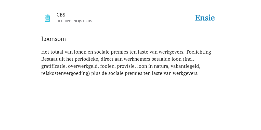The image size is (261, 130).
Task: Click the word reiskostenvergoeding
Action: click(x=66, y=73)
